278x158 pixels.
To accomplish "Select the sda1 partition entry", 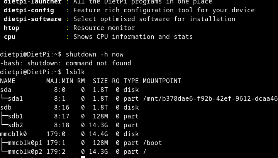I will [x=15, y=98].
